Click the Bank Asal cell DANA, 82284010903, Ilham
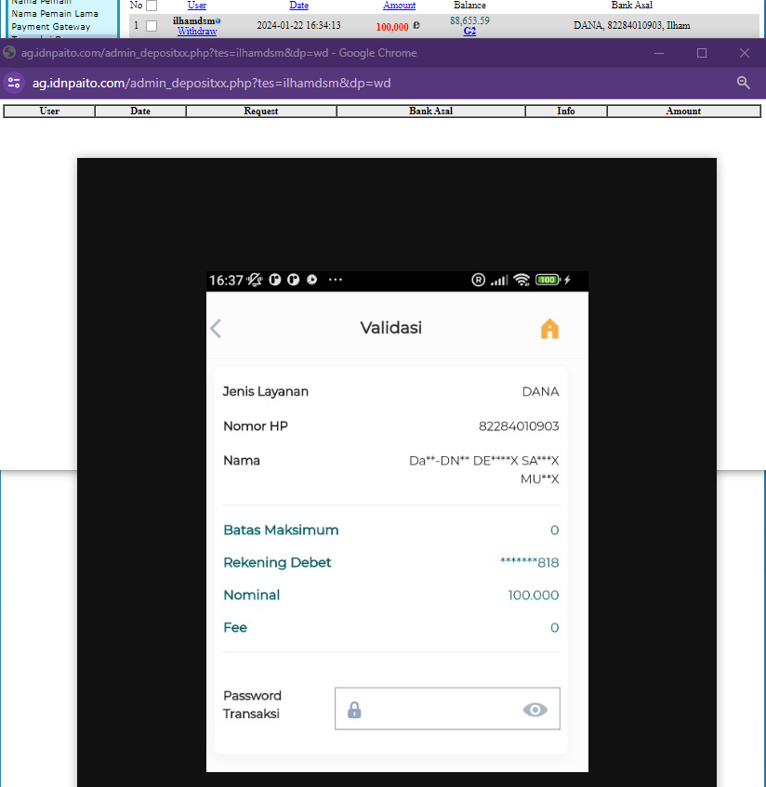This screenshot has height=787, width=766. 632,25
